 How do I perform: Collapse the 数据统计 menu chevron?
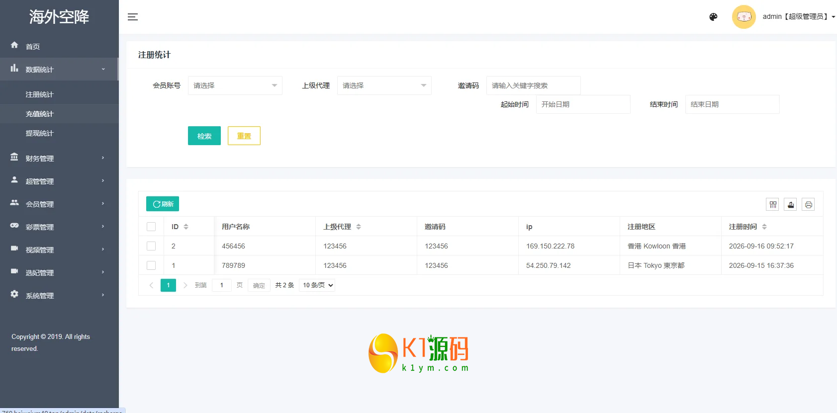[x=103, y=69]
